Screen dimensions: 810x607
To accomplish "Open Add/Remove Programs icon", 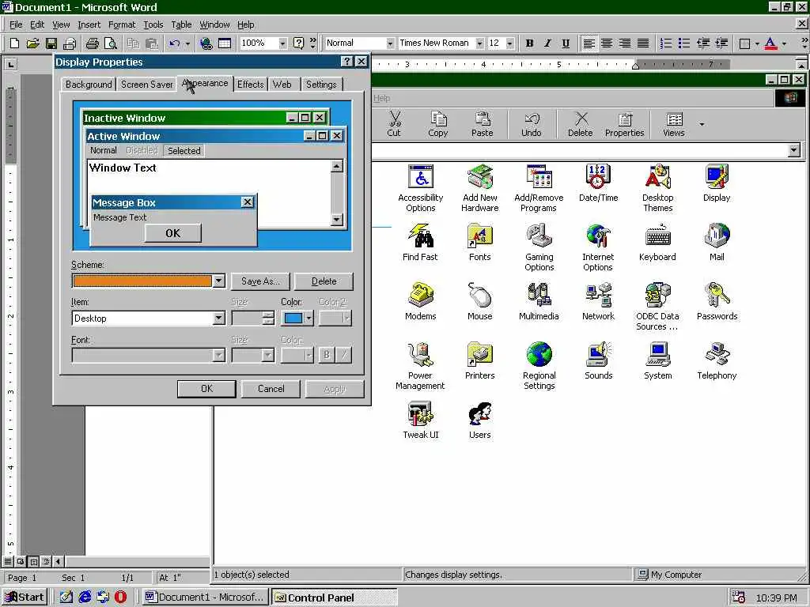I will coord(539,188).
